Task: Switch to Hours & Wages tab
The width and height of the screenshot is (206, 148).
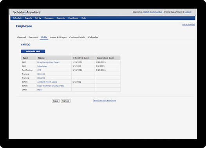Action: click(58, 37)
